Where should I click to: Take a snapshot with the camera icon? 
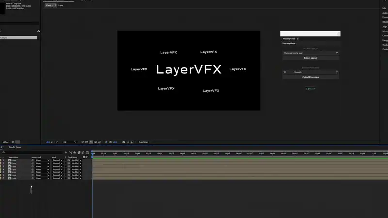(124, 142)
